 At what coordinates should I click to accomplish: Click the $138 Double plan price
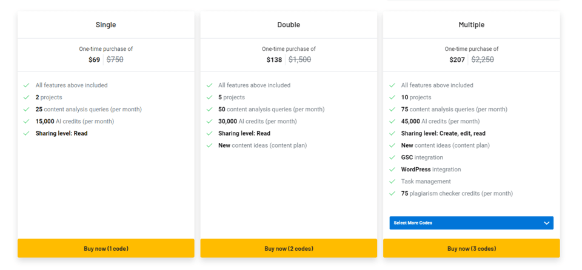274,60
